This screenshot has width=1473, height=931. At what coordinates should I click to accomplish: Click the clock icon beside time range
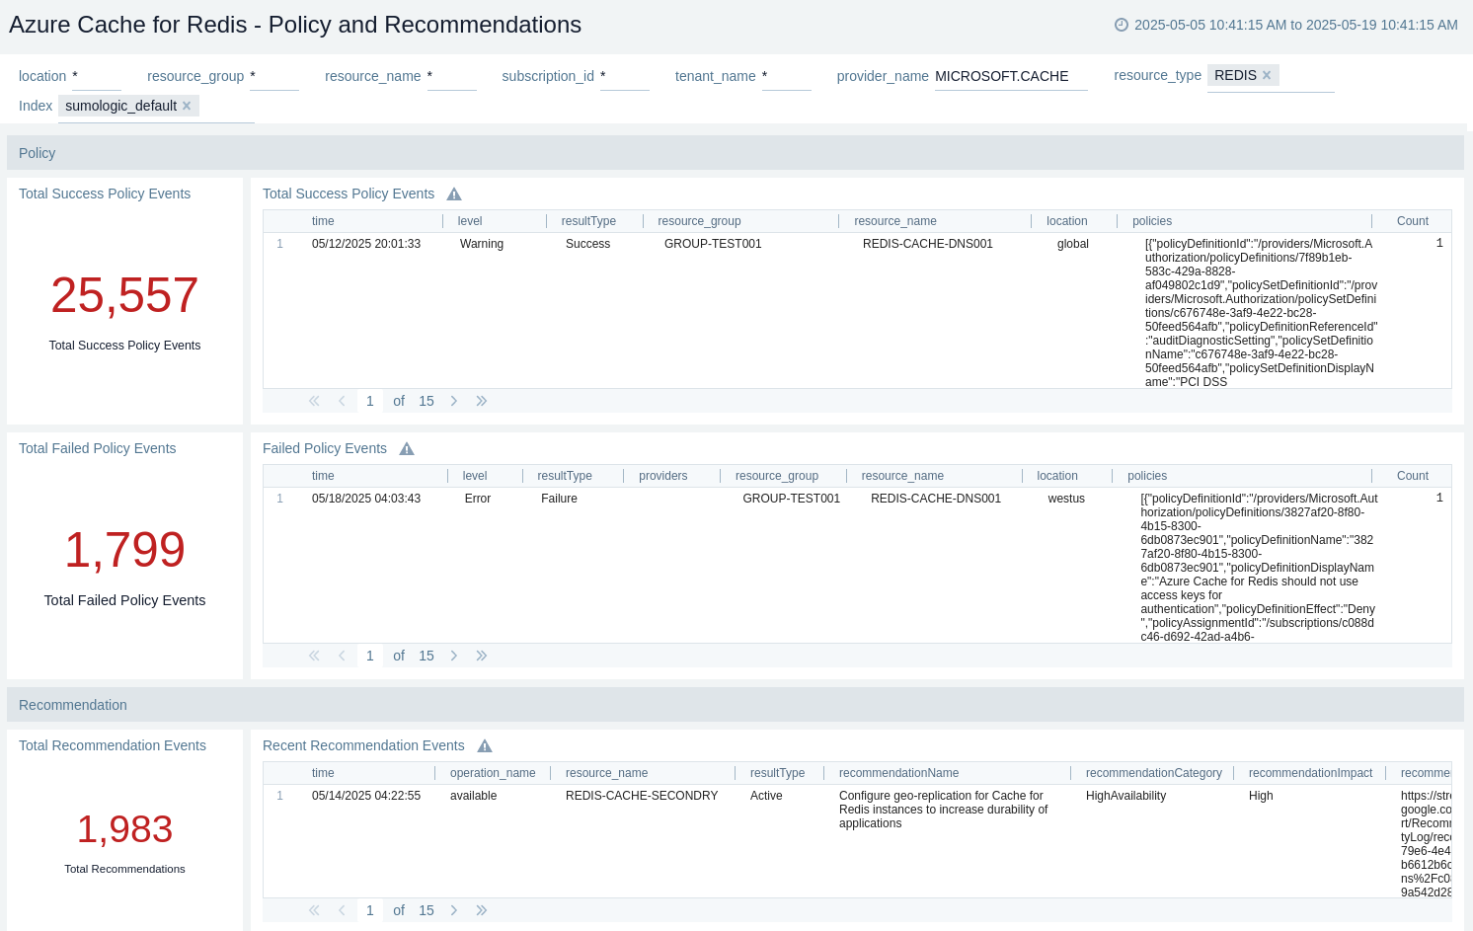point(1122,25)
